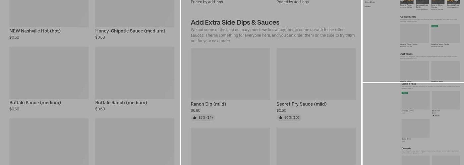Viewport: 464px width, 165px height.
Task: Select the Ranch Dip (mild) image
Action: pyautogui.click(x=230, y=74)
